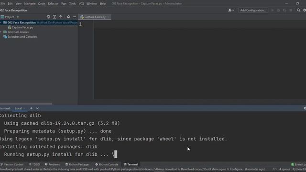Click 'Running setup.py install for dlib' line
This screenshot has height=172, width=306.
(x=59, y=154)
